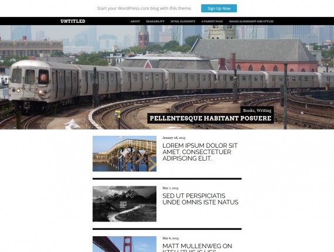Open the Pellentesque Habitant Posuere featured post
This screenshot has height=252, width=334.
(x=210, y=118)
